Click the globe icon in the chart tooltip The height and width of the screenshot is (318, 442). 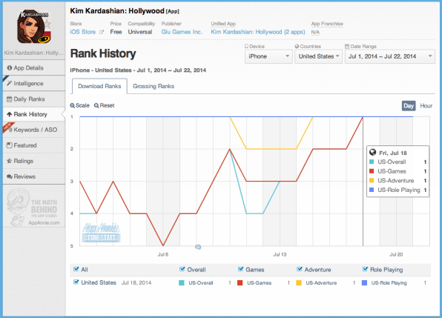[372, 153]
